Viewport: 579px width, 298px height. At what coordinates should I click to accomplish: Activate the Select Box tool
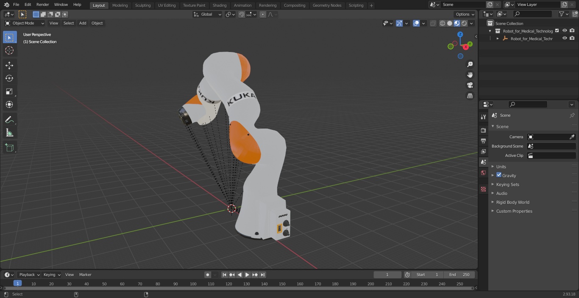[9, 37]
